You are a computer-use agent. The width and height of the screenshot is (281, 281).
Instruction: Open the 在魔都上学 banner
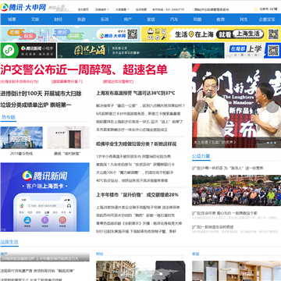click(253, 51)
